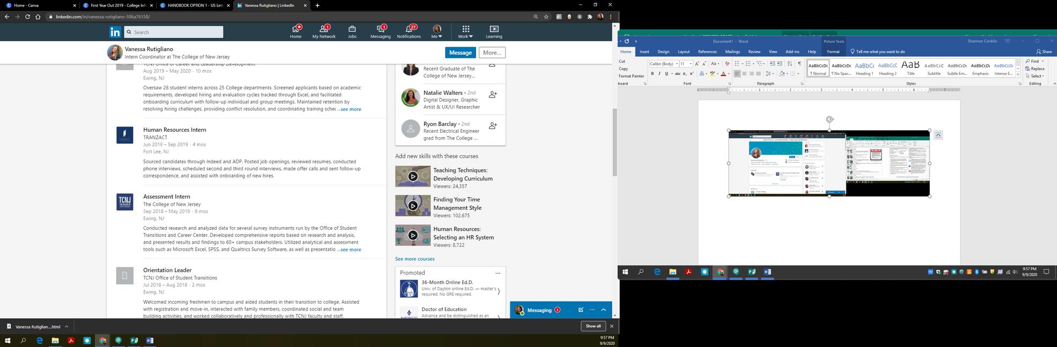This screenshot has width=1057, height=347.
Task: Open Picture Tools Format tab
Action: tap(833, 51)
